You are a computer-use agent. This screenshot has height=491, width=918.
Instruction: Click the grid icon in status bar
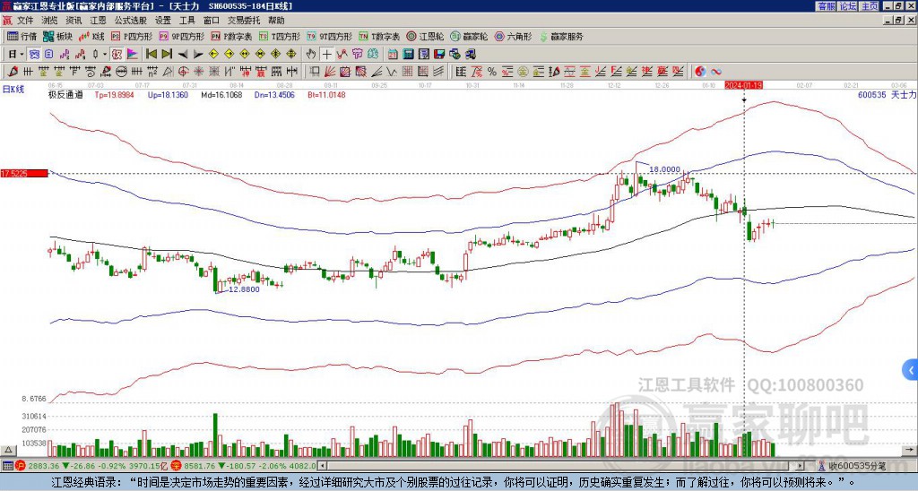pos(7,466)
